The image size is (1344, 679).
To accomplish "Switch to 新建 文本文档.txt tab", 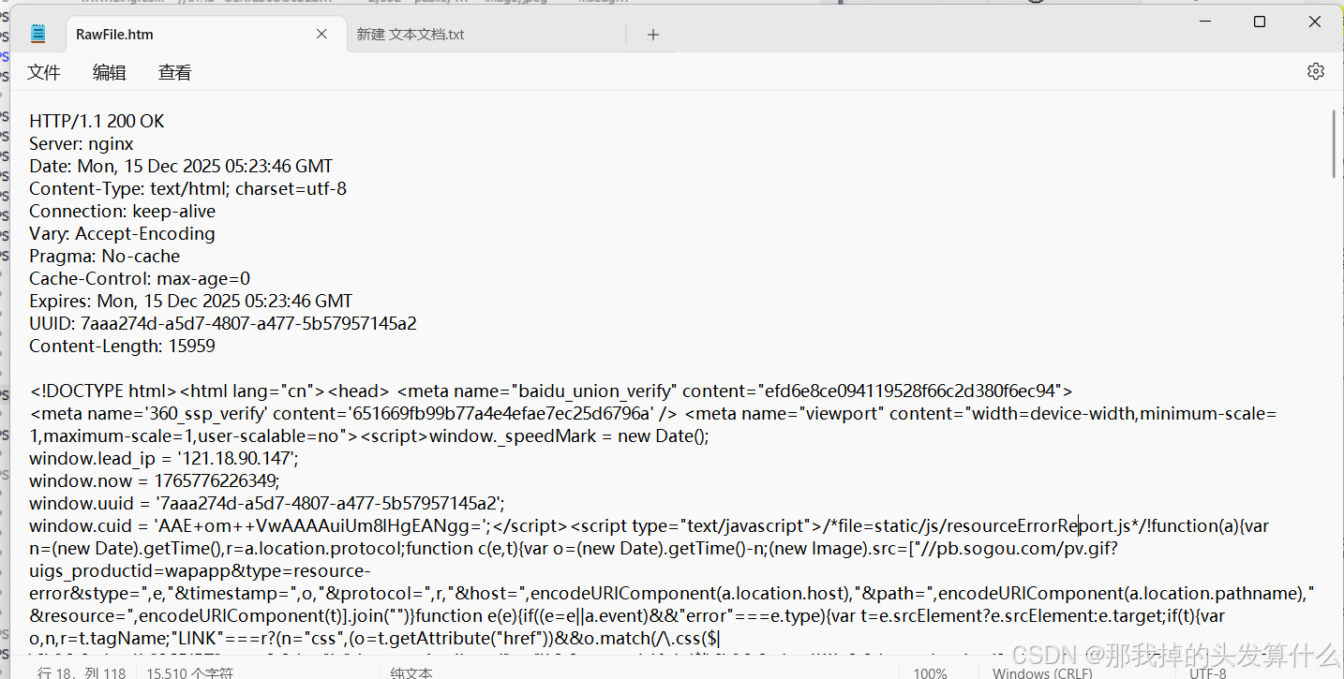I will pos(410,35).
